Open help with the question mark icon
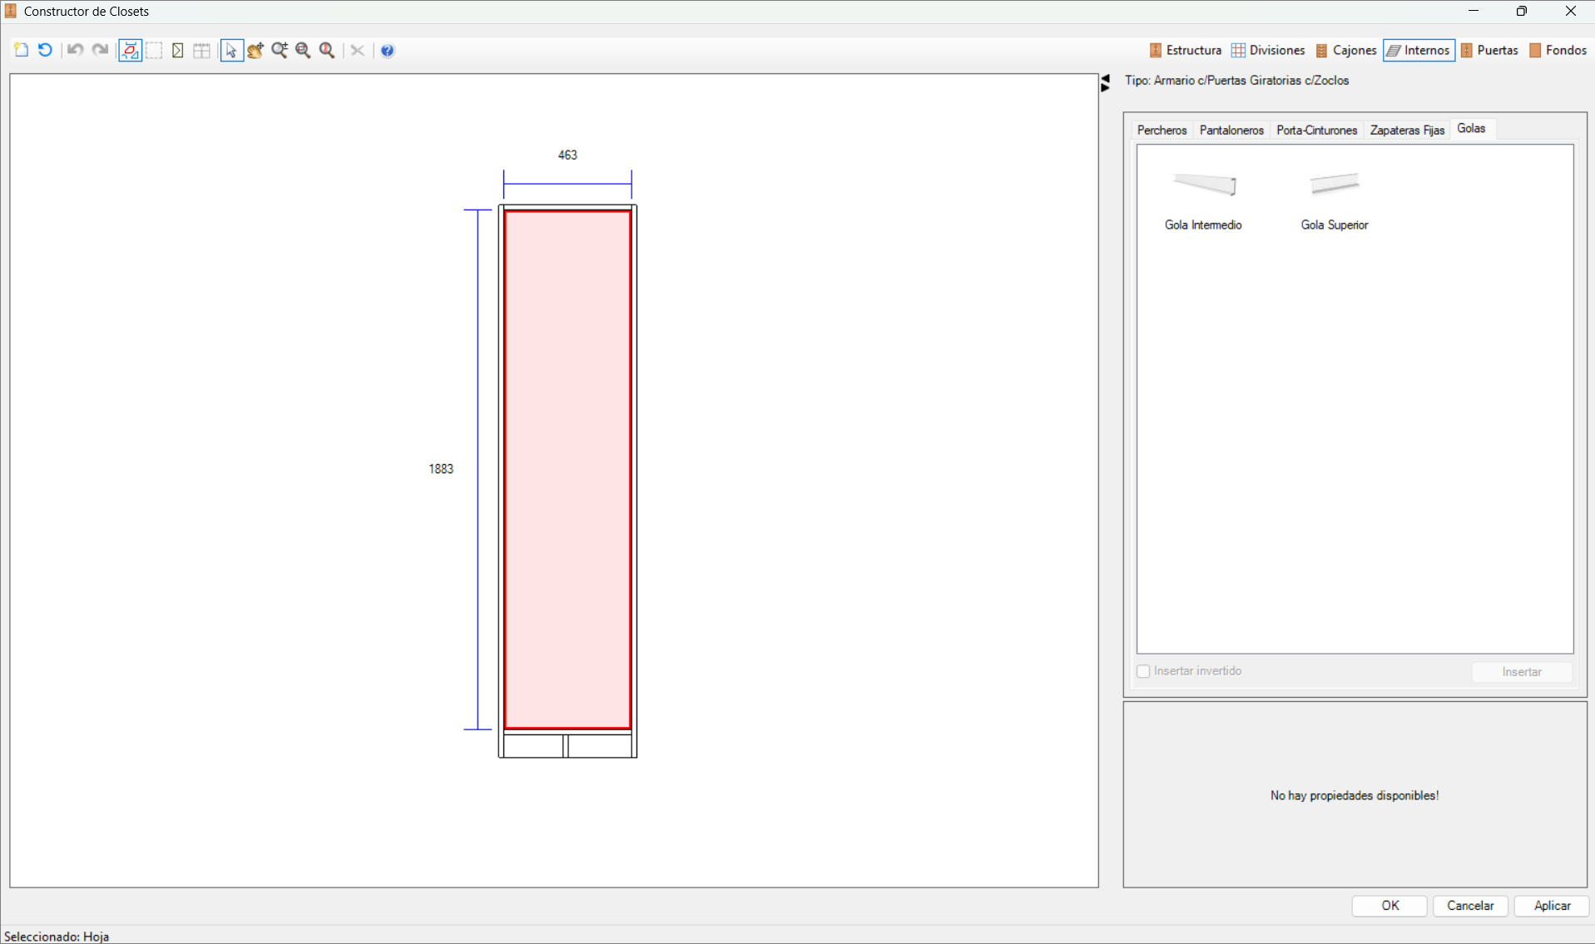 (x=388, y=51)
